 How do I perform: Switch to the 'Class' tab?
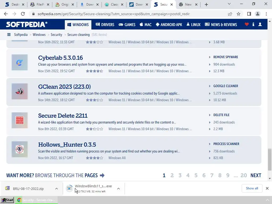pos(114,5)
